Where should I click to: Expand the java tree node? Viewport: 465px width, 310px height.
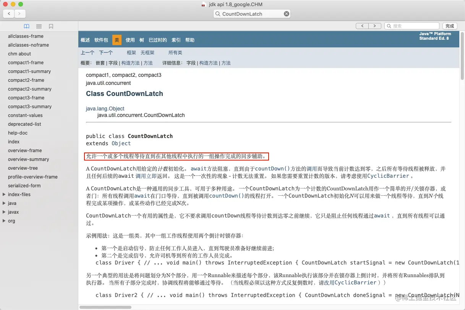[x=4, y=203]
